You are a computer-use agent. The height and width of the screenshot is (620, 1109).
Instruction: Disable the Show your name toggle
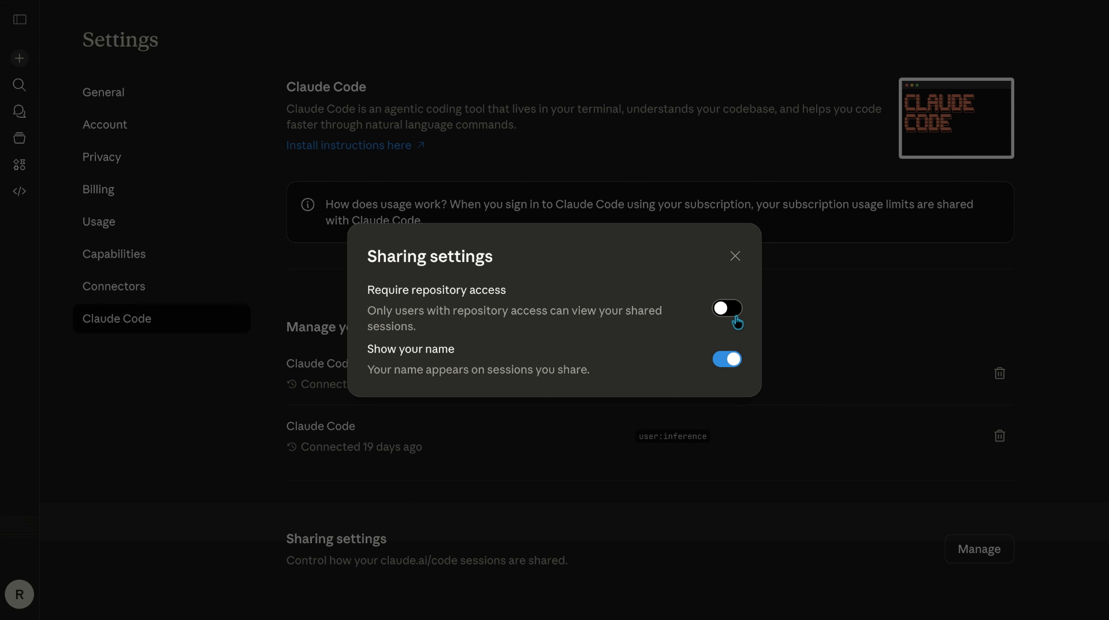point(727,359)
